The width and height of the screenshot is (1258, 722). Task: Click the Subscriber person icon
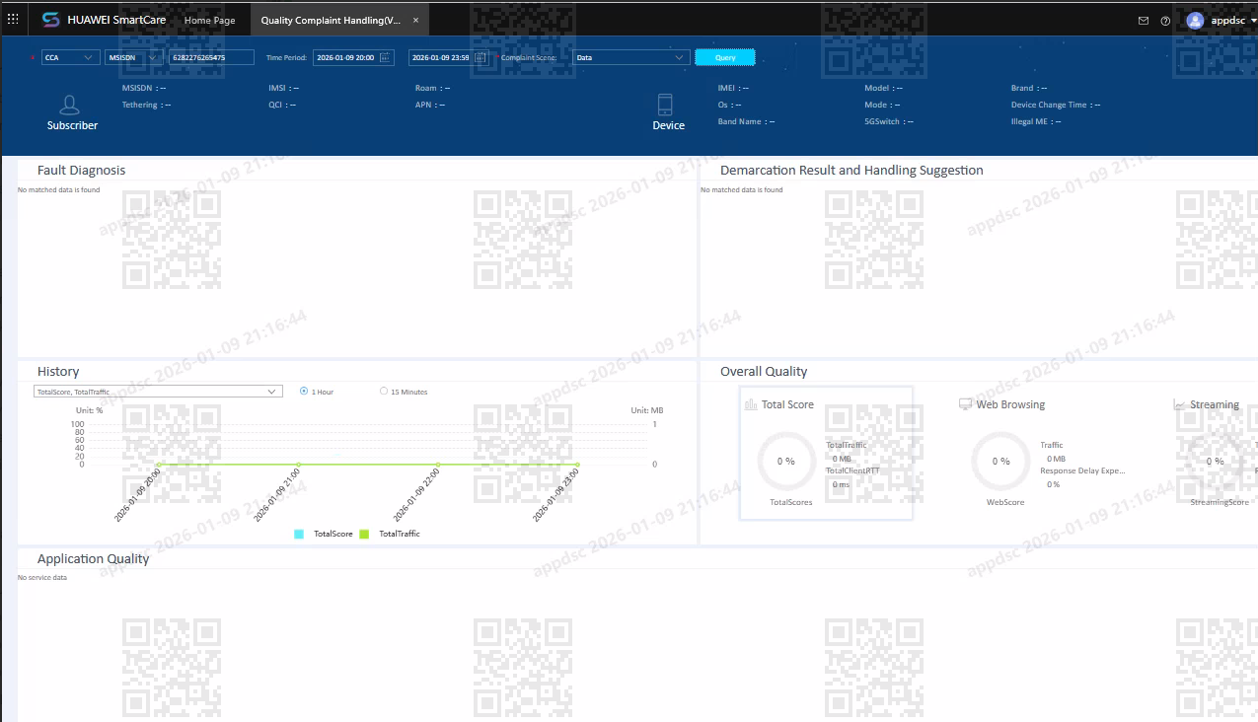69,105
